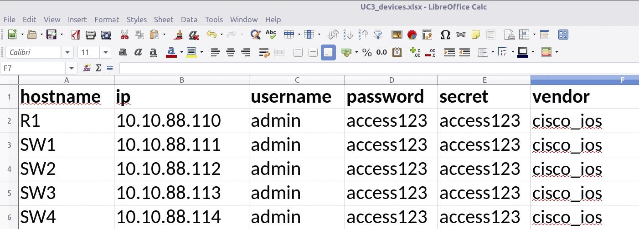
Task: Select column B header
Action: pos(181,80)
